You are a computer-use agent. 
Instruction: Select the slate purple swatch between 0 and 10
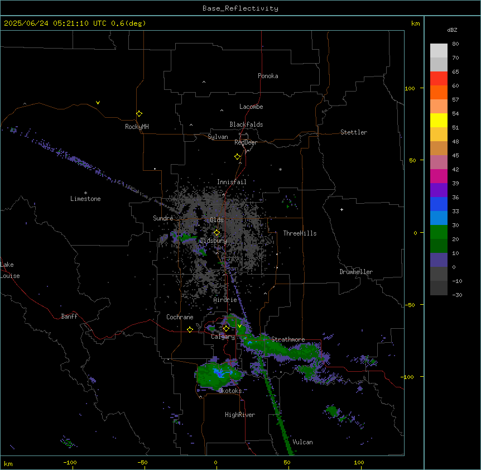click(439, 260)
